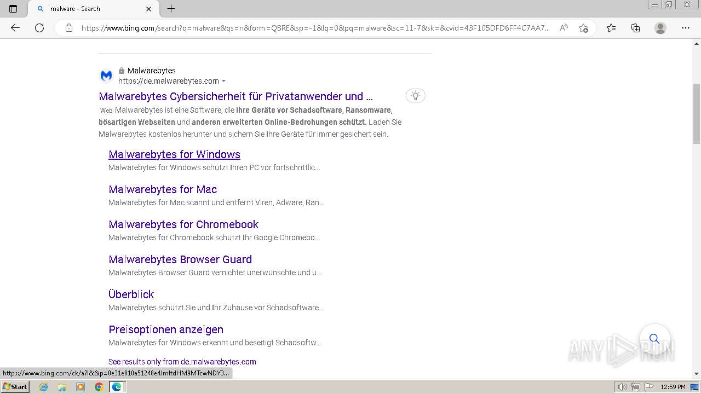The image size is (701, 394).
Task: Open Malwarebytes for Chromebook link
Action: (183, 224)
